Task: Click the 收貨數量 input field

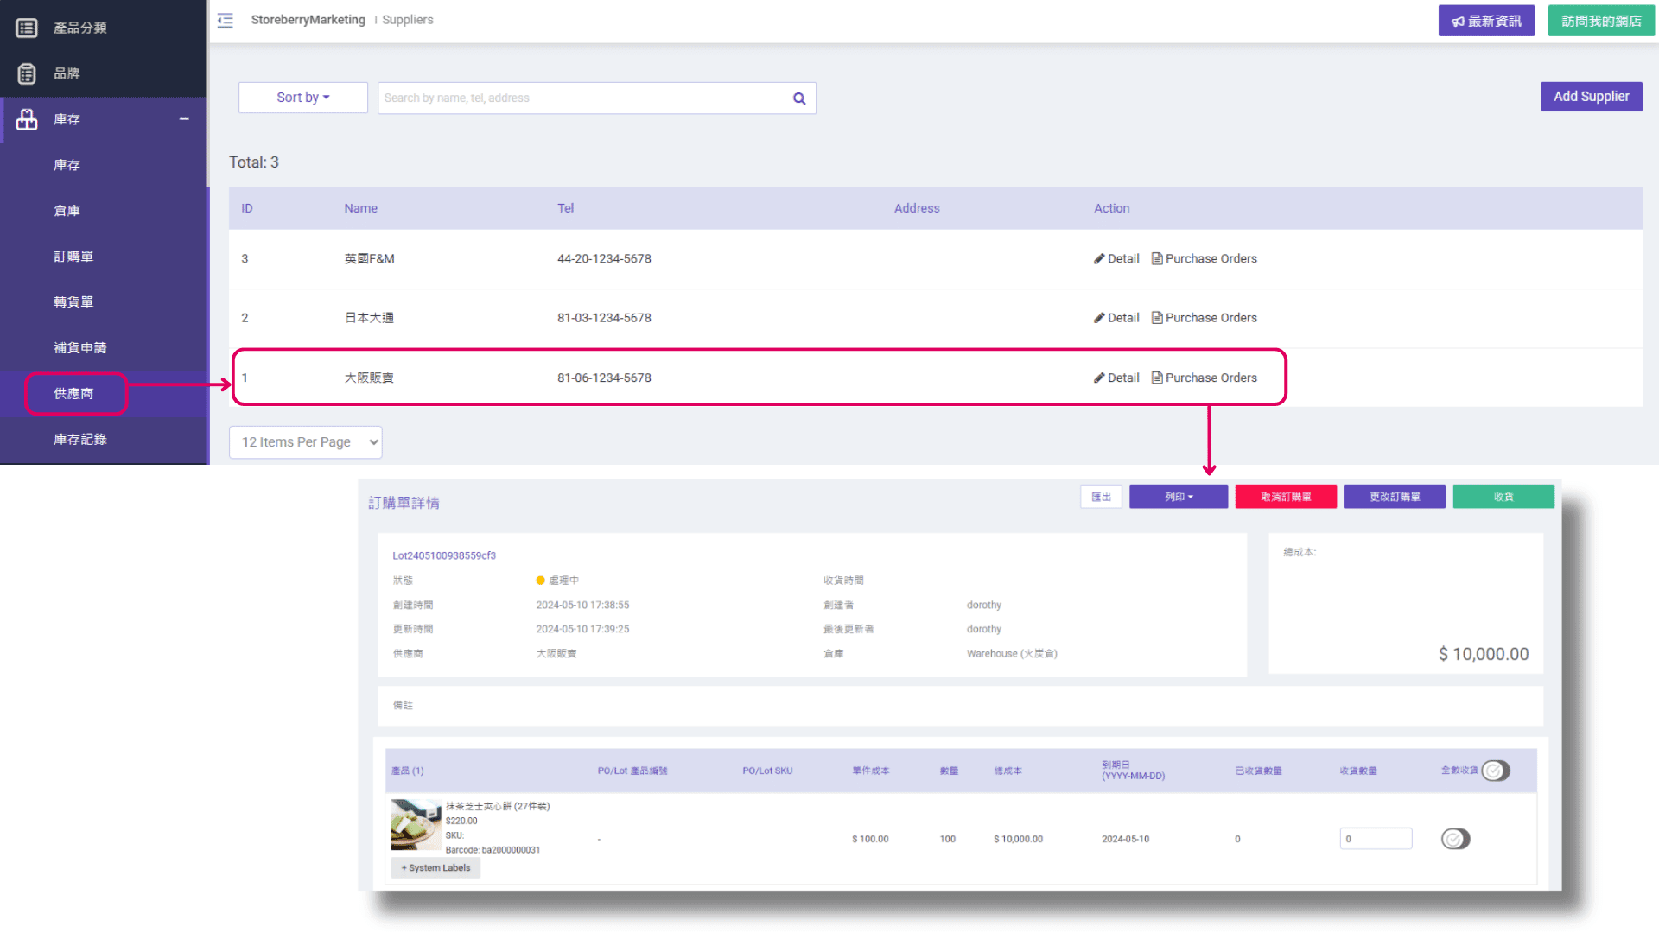Action: pyautogui.click(x=1376, y=839)
